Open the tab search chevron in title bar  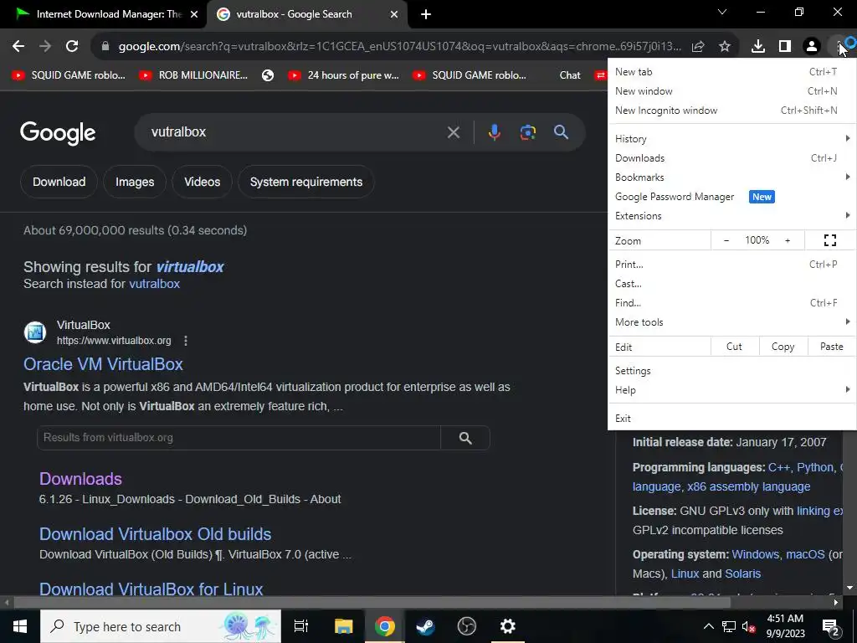[x=722, y=12]
